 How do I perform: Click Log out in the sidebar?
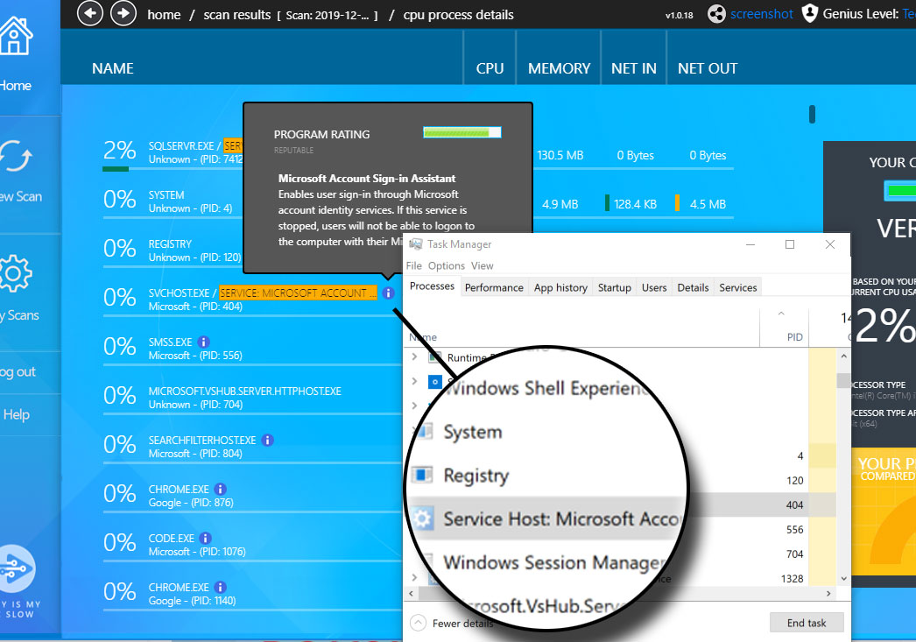[x=18, y=372]
